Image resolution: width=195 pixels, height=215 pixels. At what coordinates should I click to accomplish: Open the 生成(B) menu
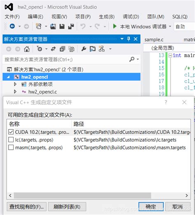point(107,17)
